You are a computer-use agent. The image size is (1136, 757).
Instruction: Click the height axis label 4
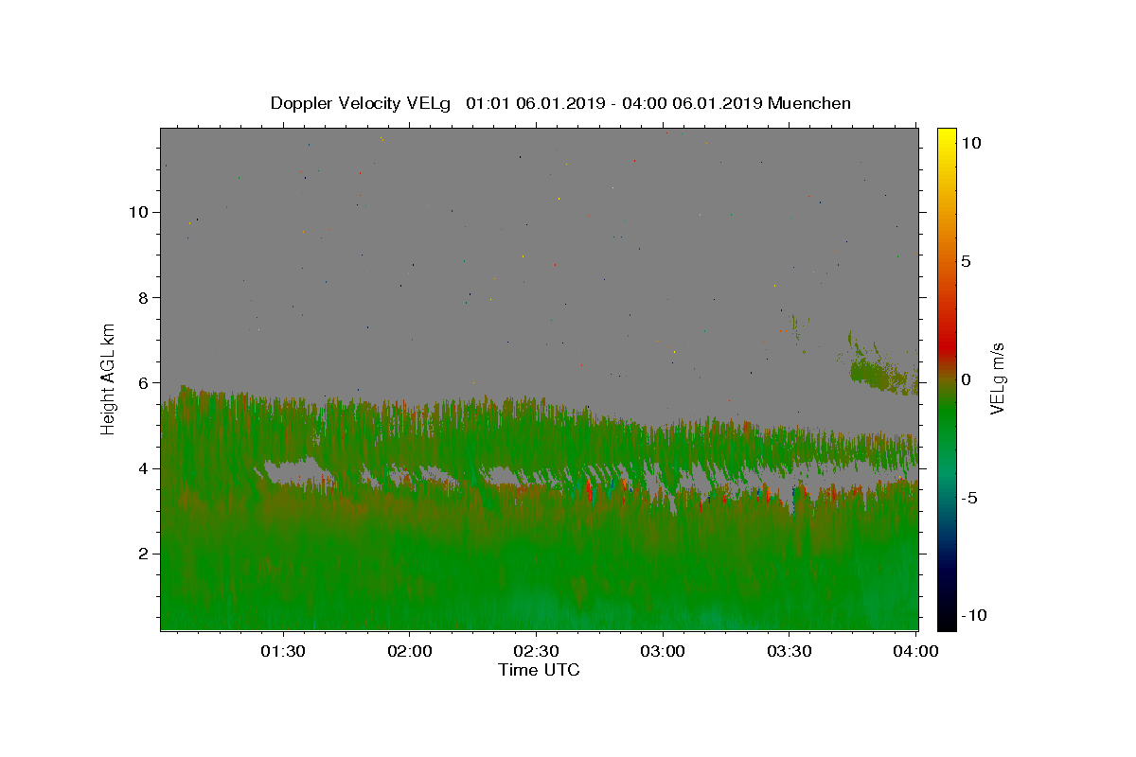tap(144, 468)
